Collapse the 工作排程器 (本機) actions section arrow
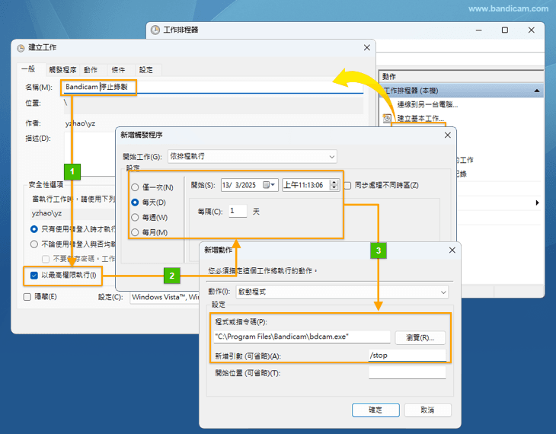This screenshot has height=434, width=556. 537,91
